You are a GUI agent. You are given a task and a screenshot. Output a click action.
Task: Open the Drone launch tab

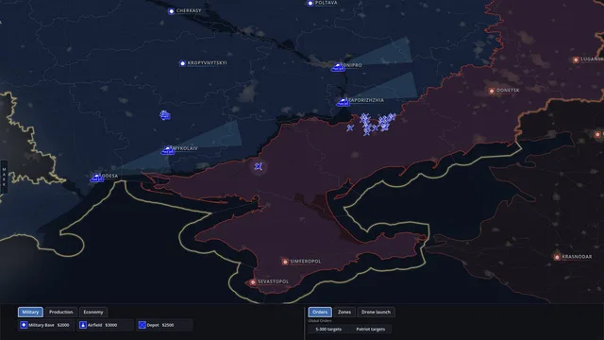[x=376, y=312]
